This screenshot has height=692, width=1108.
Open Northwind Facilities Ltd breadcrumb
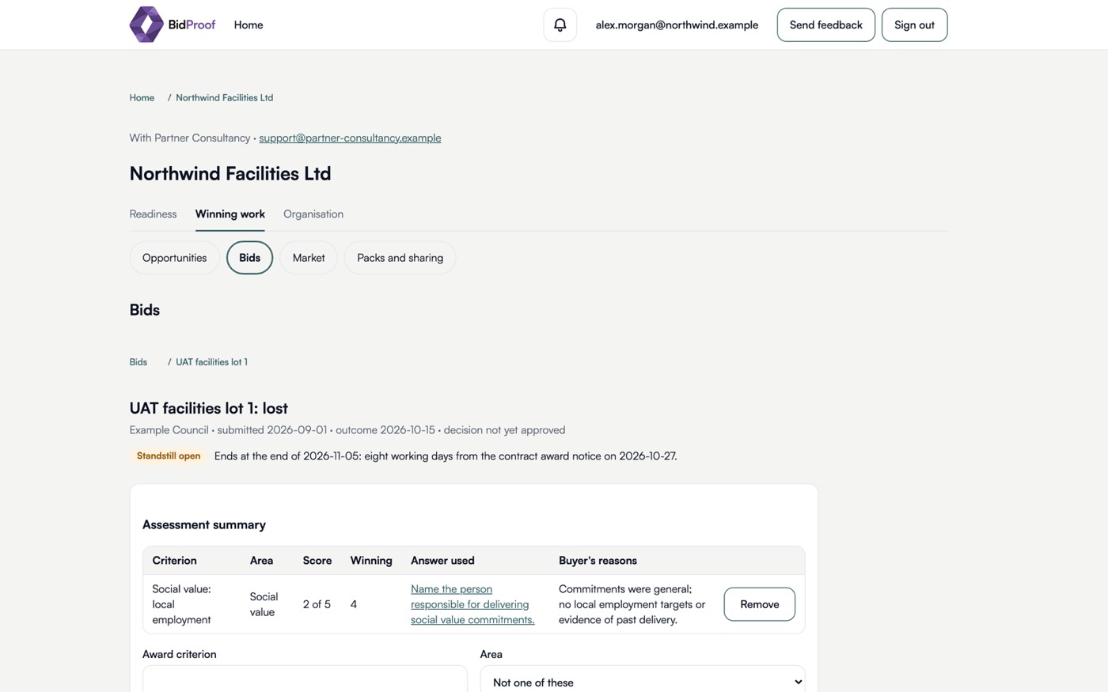pos(224,97)
